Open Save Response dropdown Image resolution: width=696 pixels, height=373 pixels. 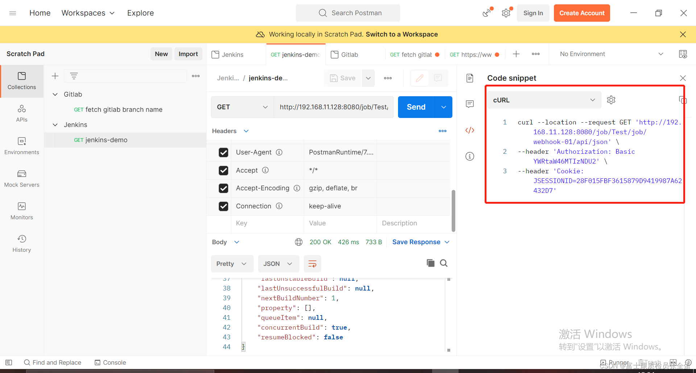pyautogui.click(x=421, y=242)
